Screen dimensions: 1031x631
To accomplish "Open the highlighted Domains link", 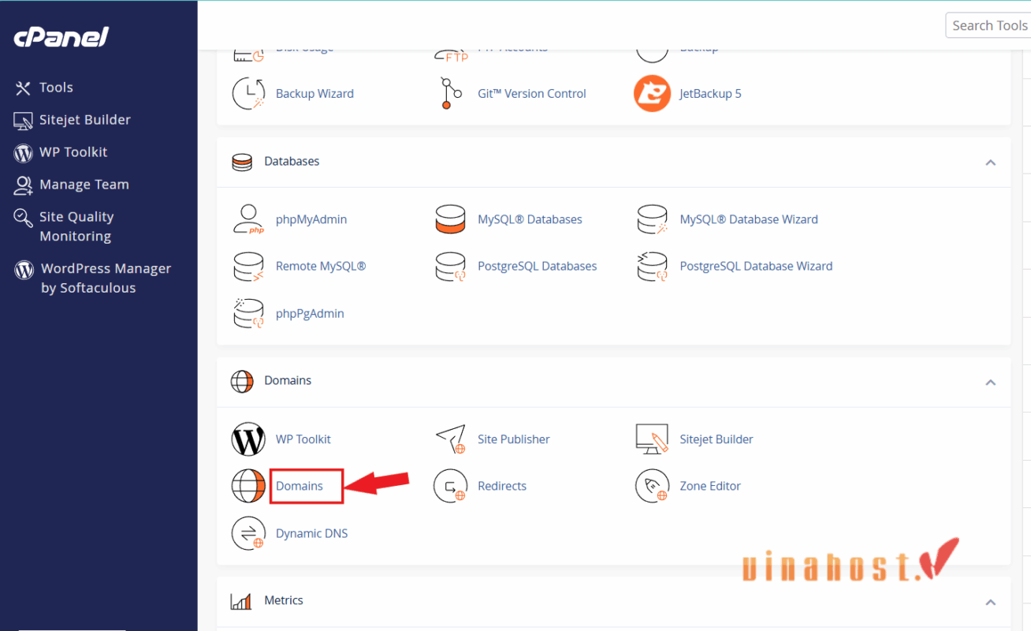I will 300,486.
